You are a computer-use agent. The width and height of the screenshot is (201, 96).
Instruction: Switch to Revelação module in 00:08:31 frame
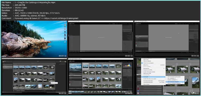(x=114, y=61)
